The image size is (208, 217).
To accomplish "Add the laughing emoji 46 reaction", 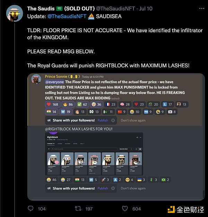I will click(52, 180).
